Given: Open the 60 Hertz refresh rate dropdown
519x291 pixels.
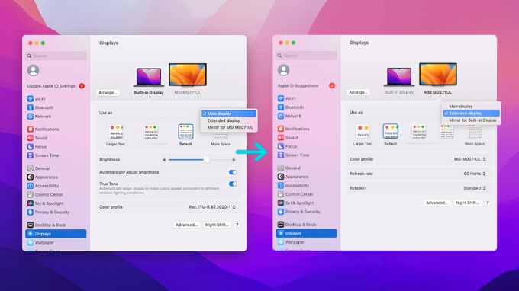Looking at the screenshot, I should pos(475,174).
